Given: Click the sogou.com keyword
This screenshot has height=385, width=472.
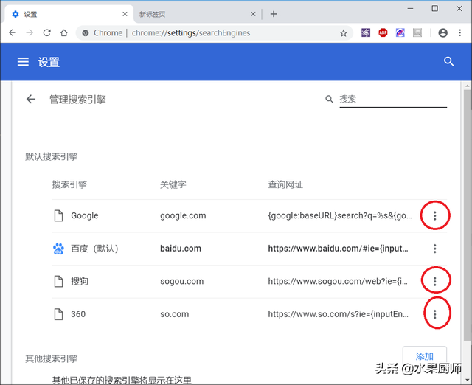Looking at the screenshot, I should pos(182,281).
